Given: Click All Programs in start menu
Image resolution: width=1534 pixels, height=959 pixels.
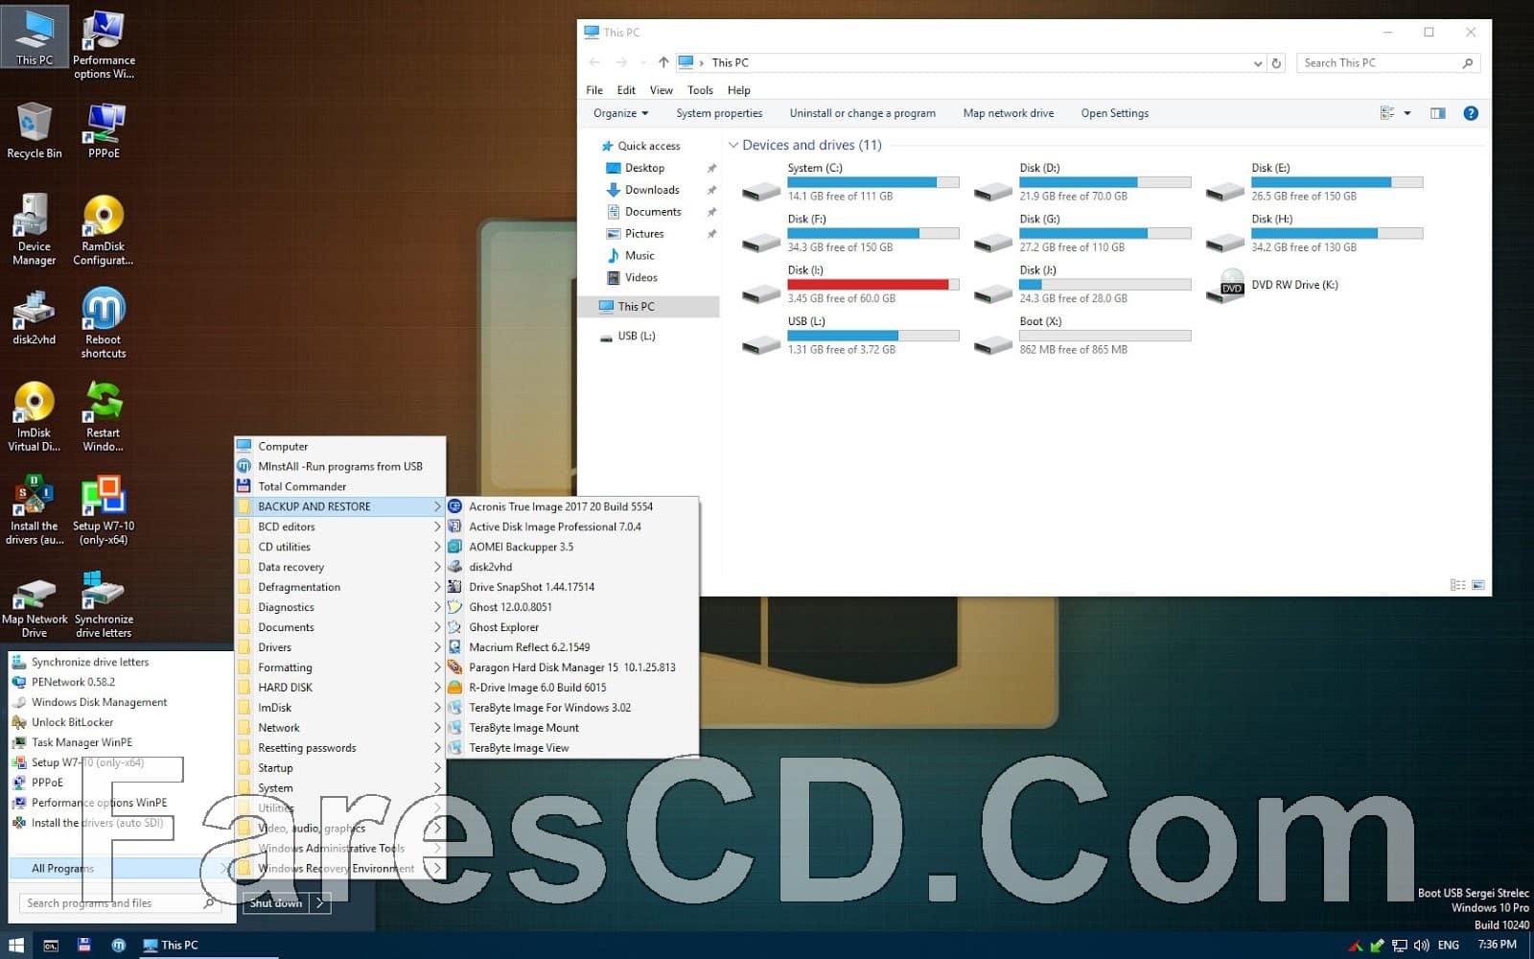Looking at the screenshot, I should pos(120,868).
